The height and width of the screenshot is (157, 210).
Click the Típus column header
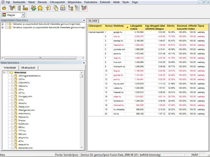pyautogui.click(x=202, y=27)
